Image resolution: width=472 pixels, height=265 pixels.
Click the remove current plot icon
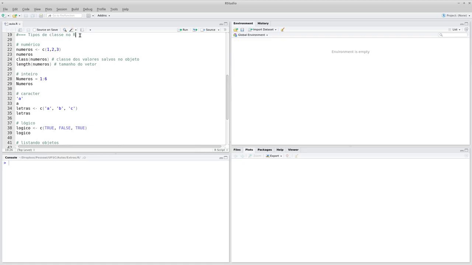pyautogui.click(x=287, y=156)
